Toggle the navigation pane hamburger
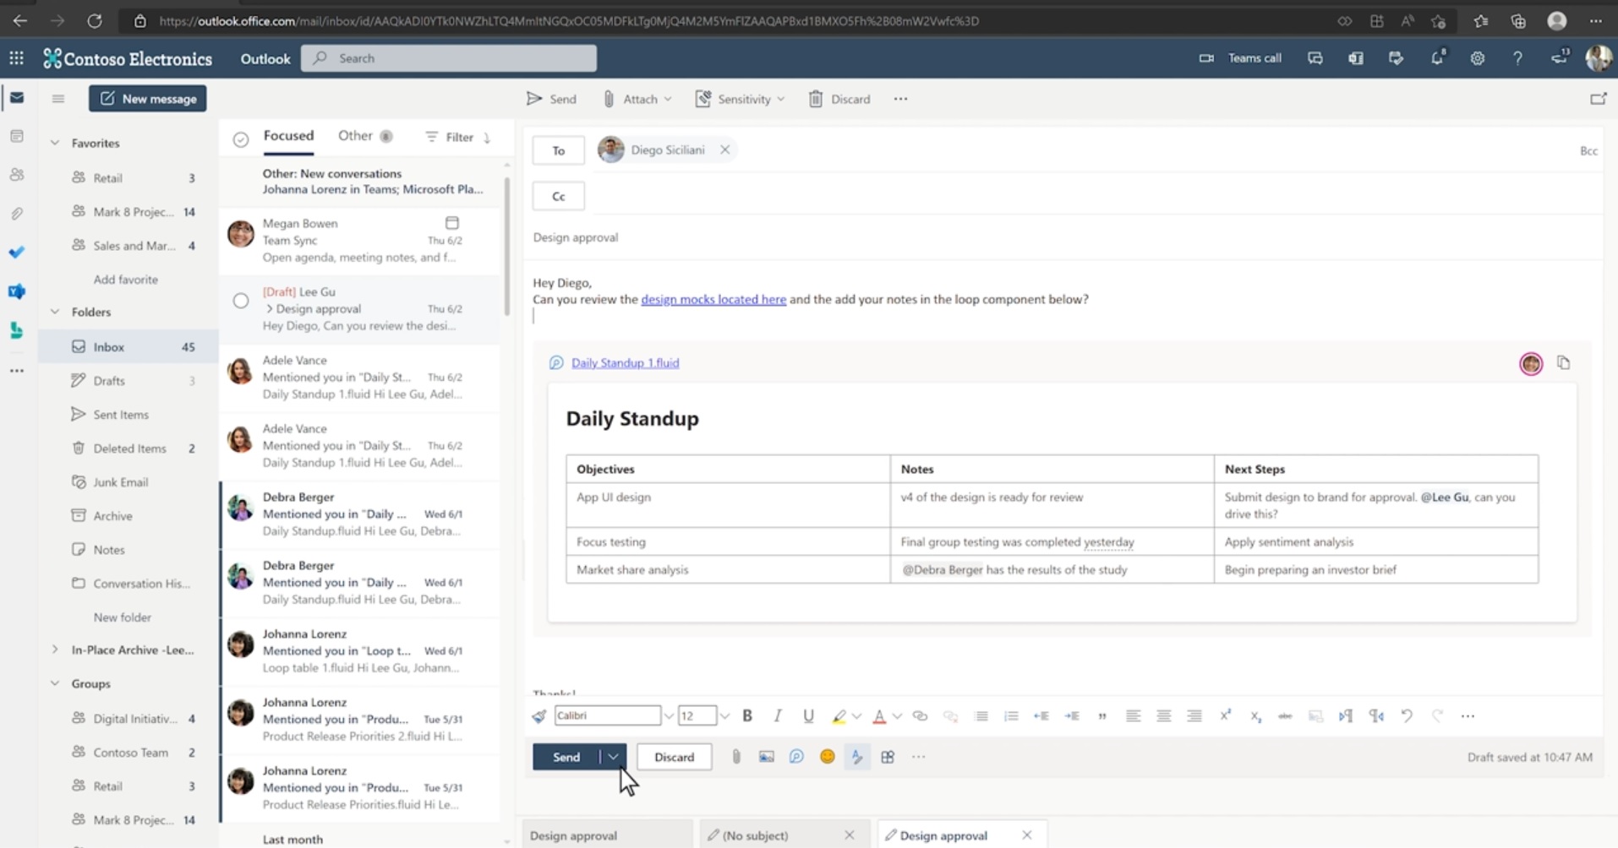1618x848 pixels. pyautogui.click(x=58, y=99)
